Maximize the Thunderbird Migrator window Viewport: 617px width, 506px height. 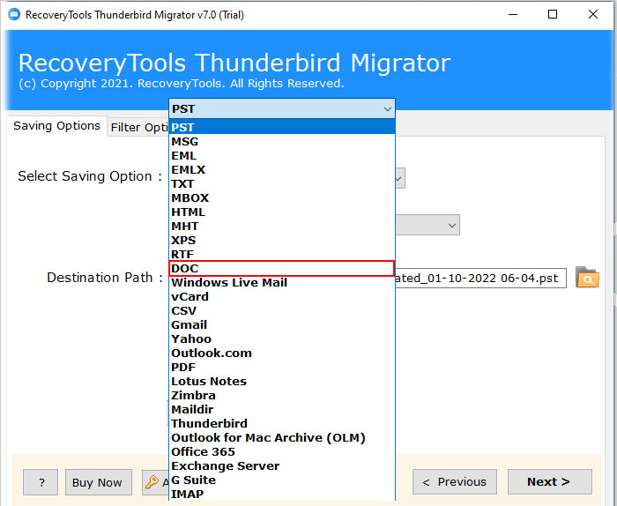click(x=553, y=15)
